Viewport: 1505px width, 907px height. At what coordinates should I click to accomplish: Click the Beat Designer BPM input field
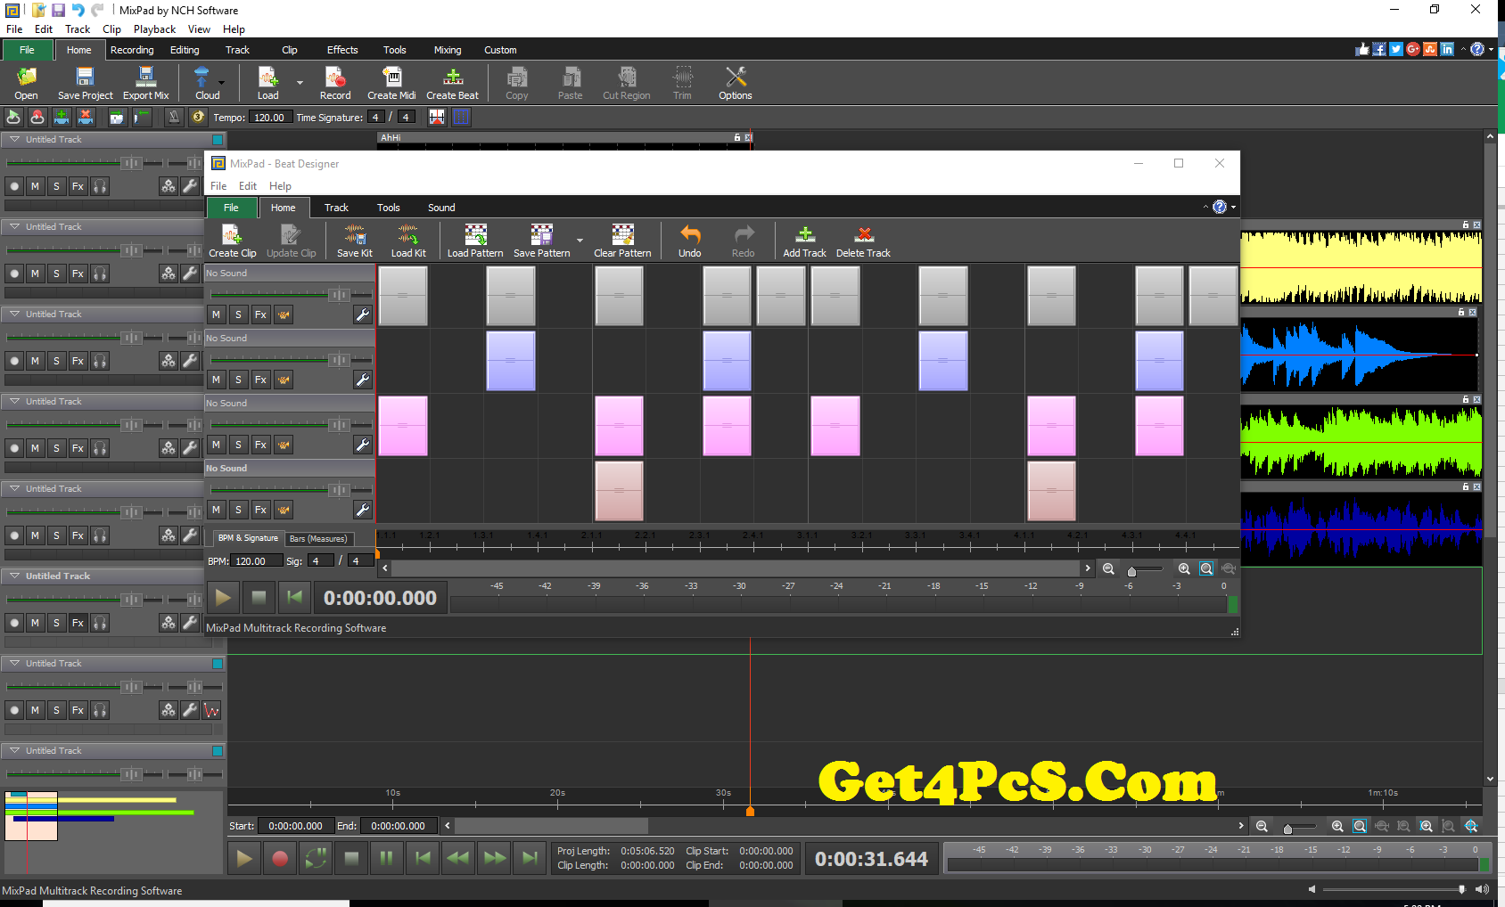click(256, 560)
